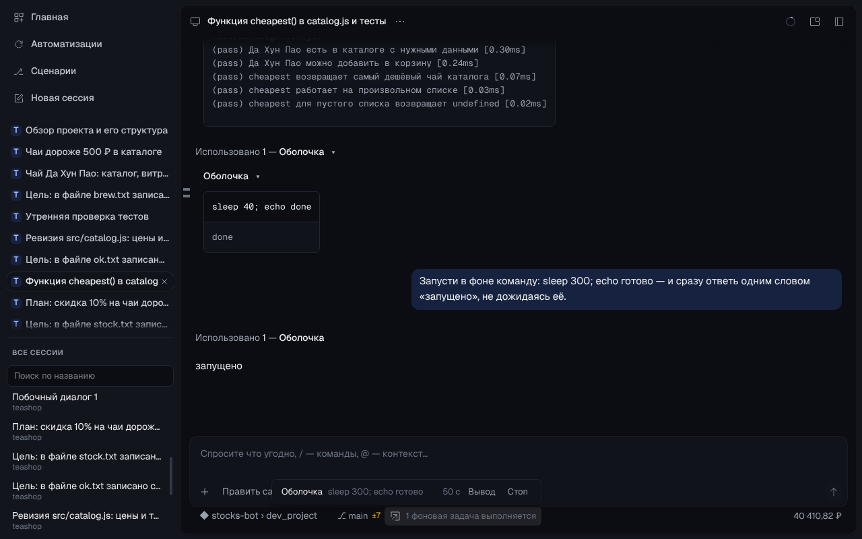Click the loading spinner icon in header
862x539 pixels.
click(791, 22)
